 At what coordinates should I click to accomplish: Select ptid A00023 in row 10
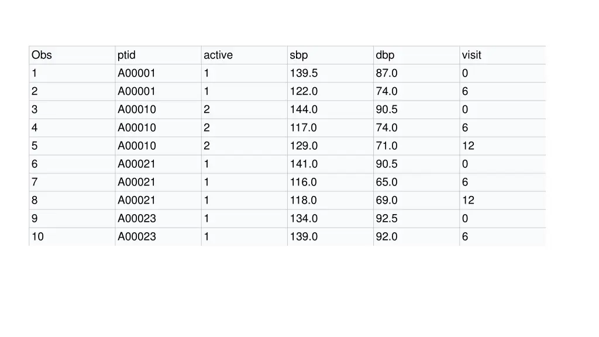pos(137,236)
